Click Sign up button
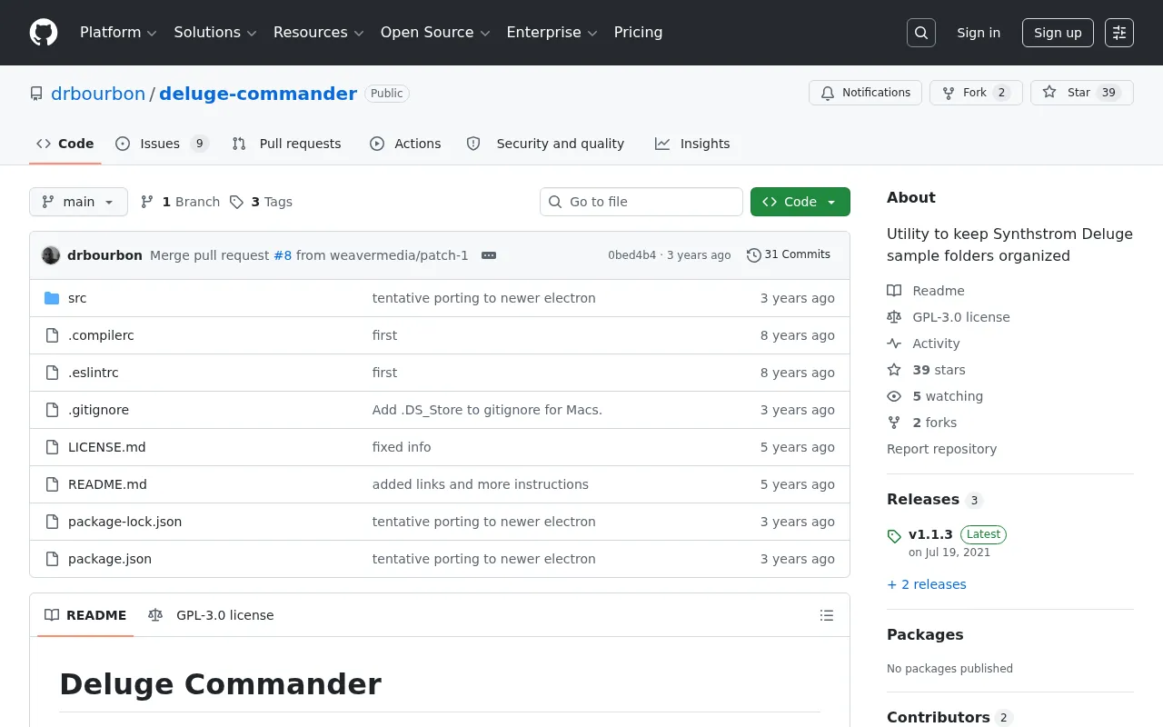The height and width of the screenshot is (727, 1163). (1058, 33)
